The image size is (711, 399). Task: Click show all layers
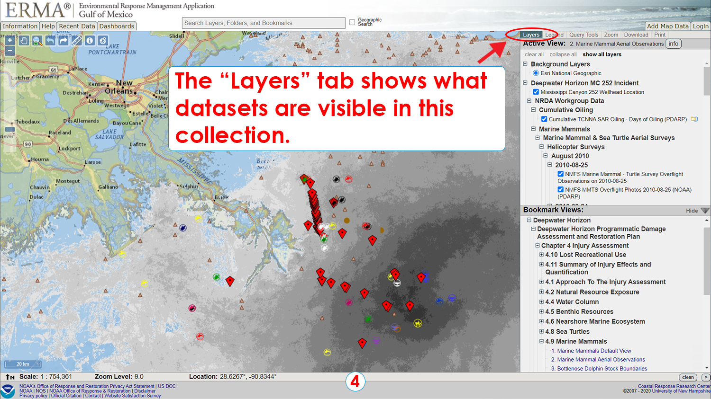pos(602,54)
